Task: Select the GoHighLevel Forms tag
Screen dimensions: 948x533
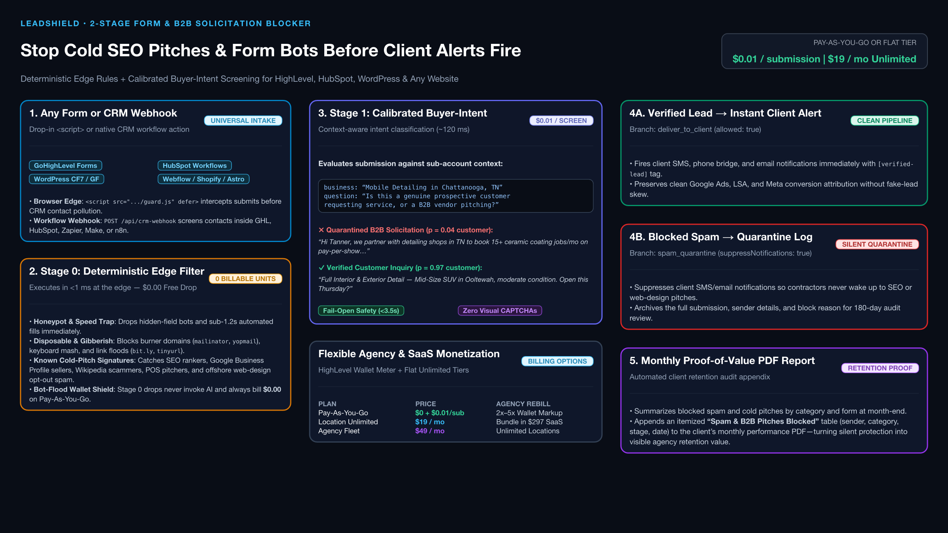Action: click(x=66, y=165)
